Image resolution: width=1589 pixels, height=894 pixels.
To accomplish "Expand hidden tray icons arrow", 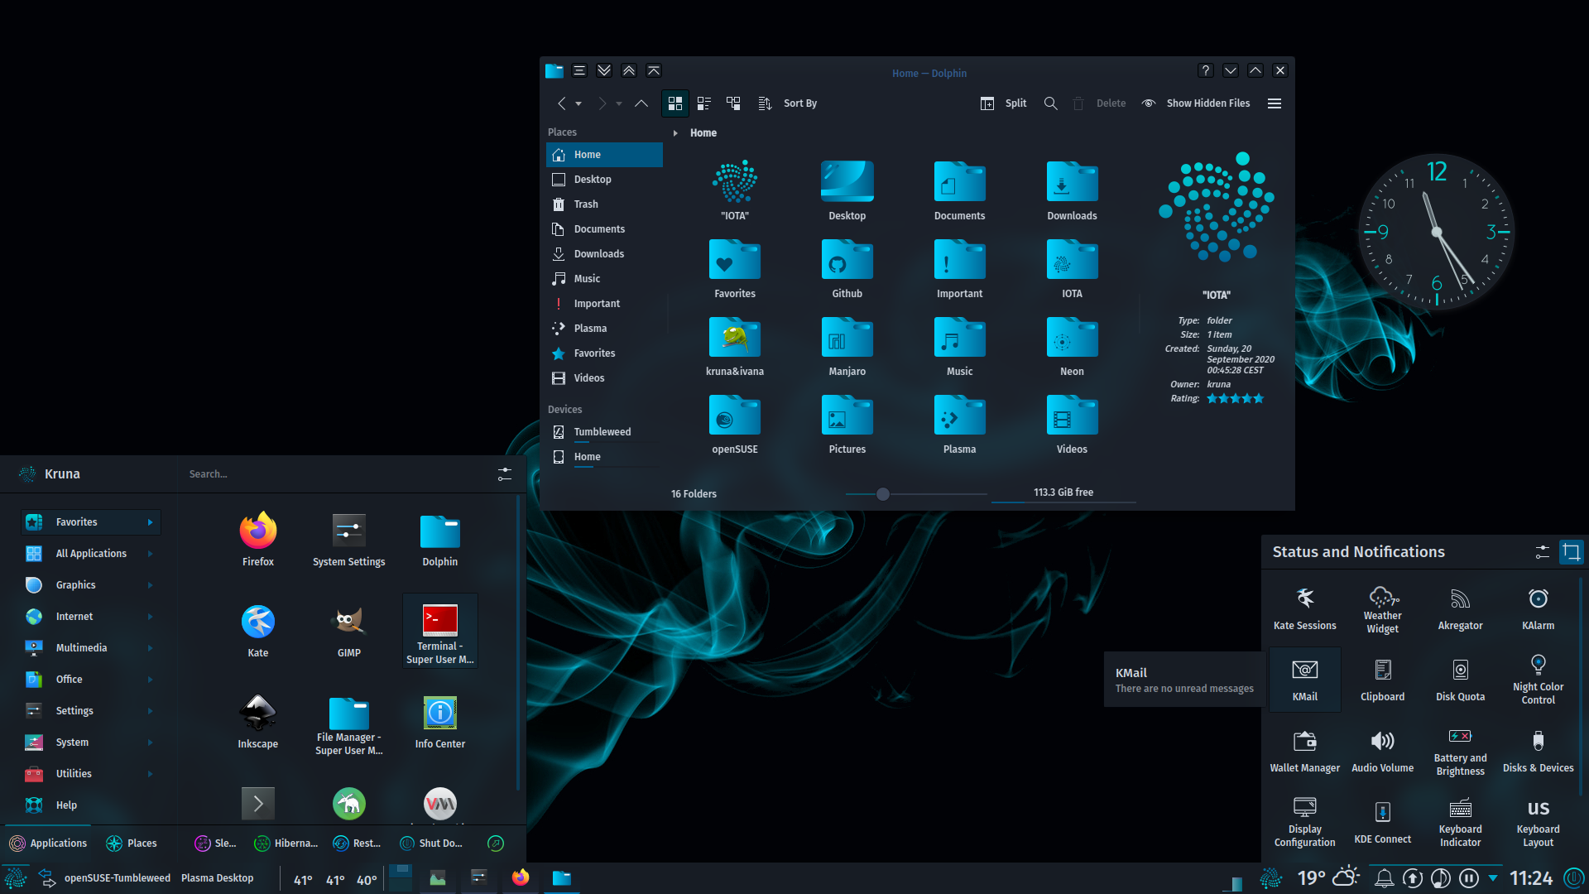I will pyautogui.click(x=1493, y=878).
